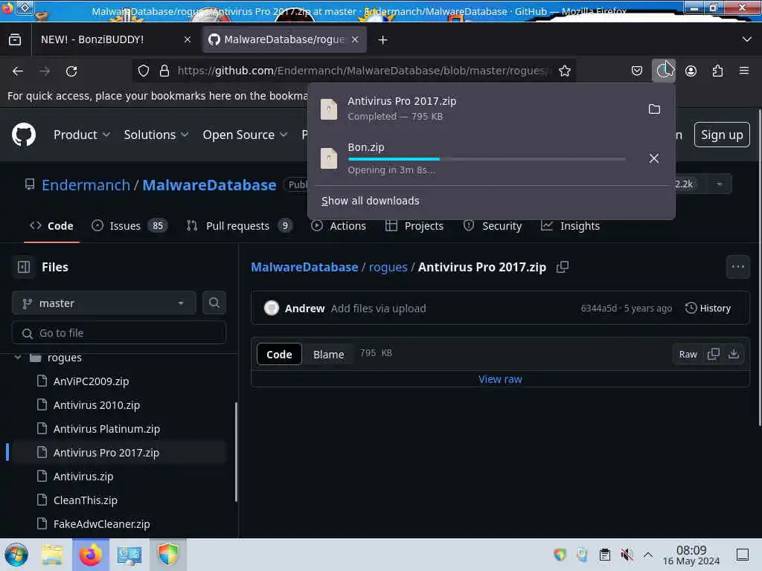Close the NEW! - BonziBUDDY! tab
Viewport: 762px width, 571px height.
(x=188, y=40)
